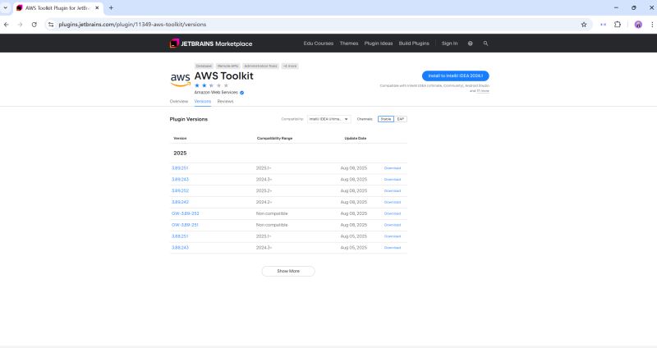This screenshot has height=348, width=657.
Task: Click the AWS Toolkit title
Action: 223,76
